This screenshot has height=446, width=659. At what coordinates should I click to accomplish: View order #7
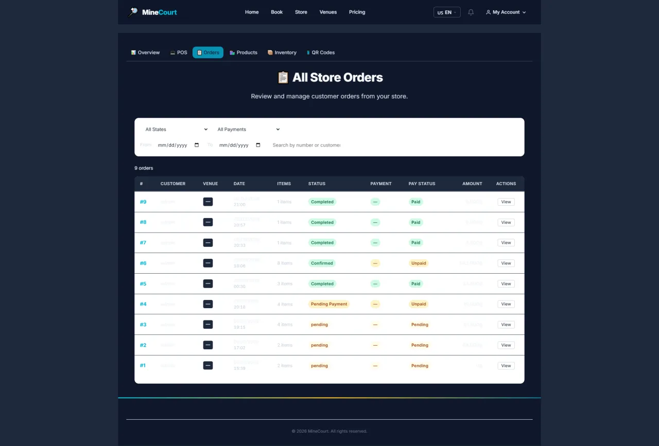click(506, 243)
